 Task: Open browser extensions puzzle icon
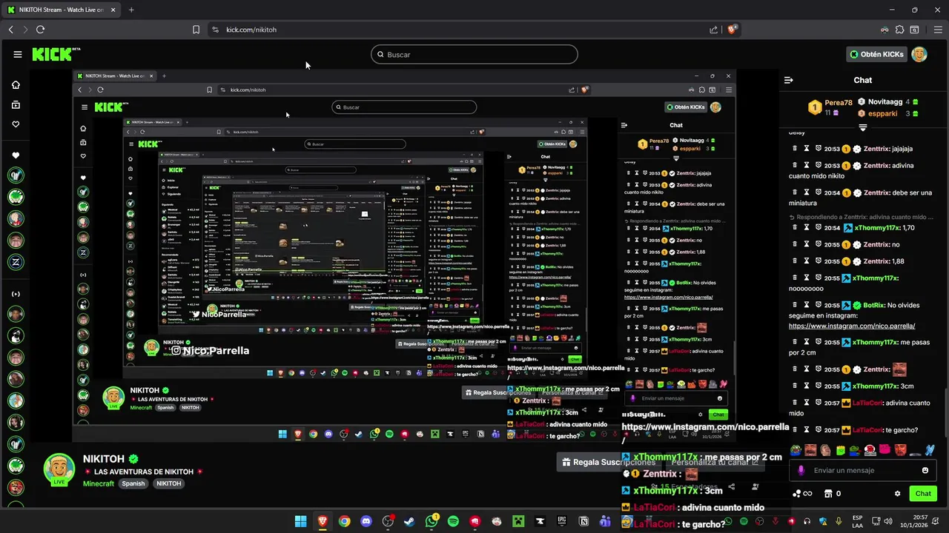click(x=899, y=30)
